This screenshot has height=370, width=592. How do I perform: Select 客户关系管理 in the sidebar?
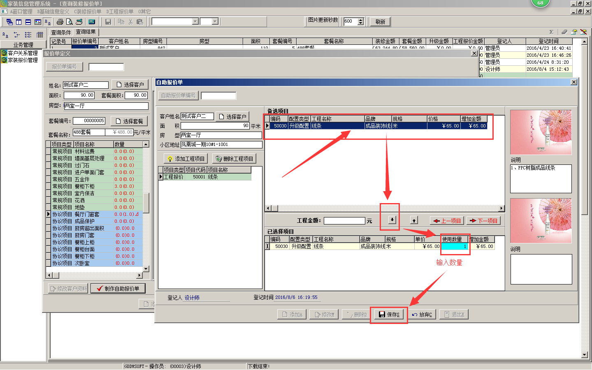23,53
